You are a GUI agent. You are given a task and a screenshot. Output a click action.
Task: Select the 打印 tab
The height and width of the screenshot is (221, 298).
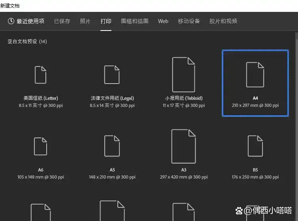(106, 21)
